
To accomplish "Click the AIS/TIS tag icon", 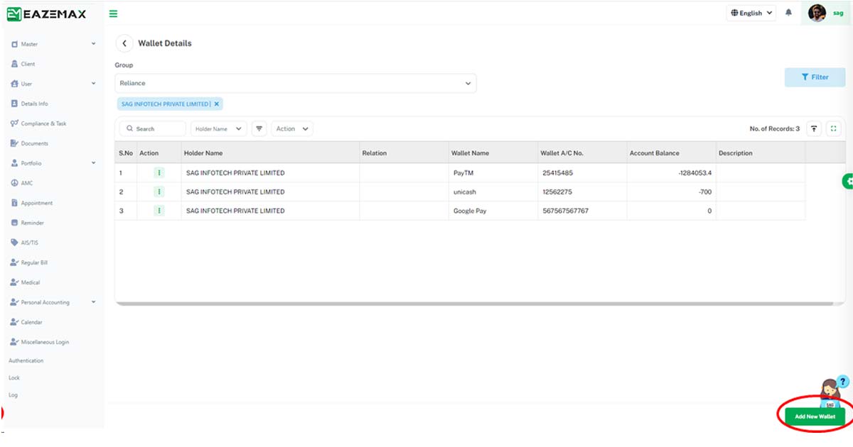I will click(x=14, y=243).
